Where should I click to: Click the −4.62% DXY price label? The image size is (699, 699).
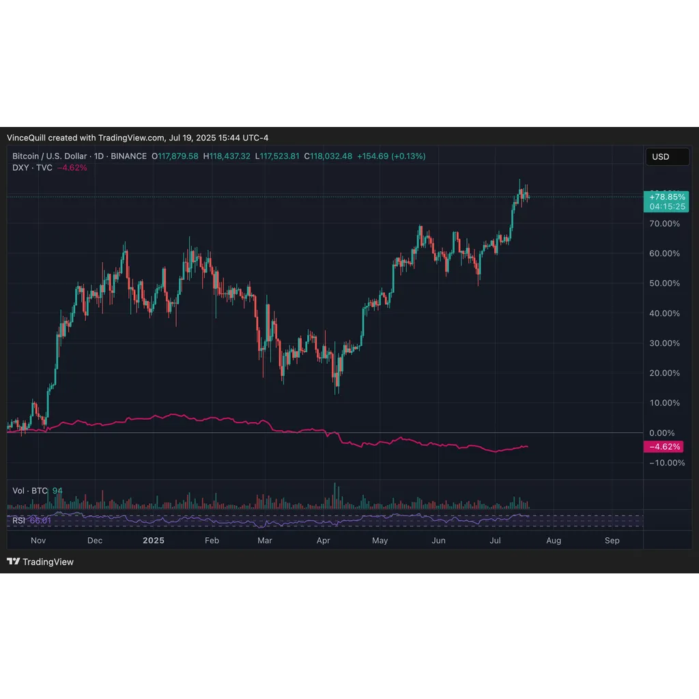tap(664, 446)
